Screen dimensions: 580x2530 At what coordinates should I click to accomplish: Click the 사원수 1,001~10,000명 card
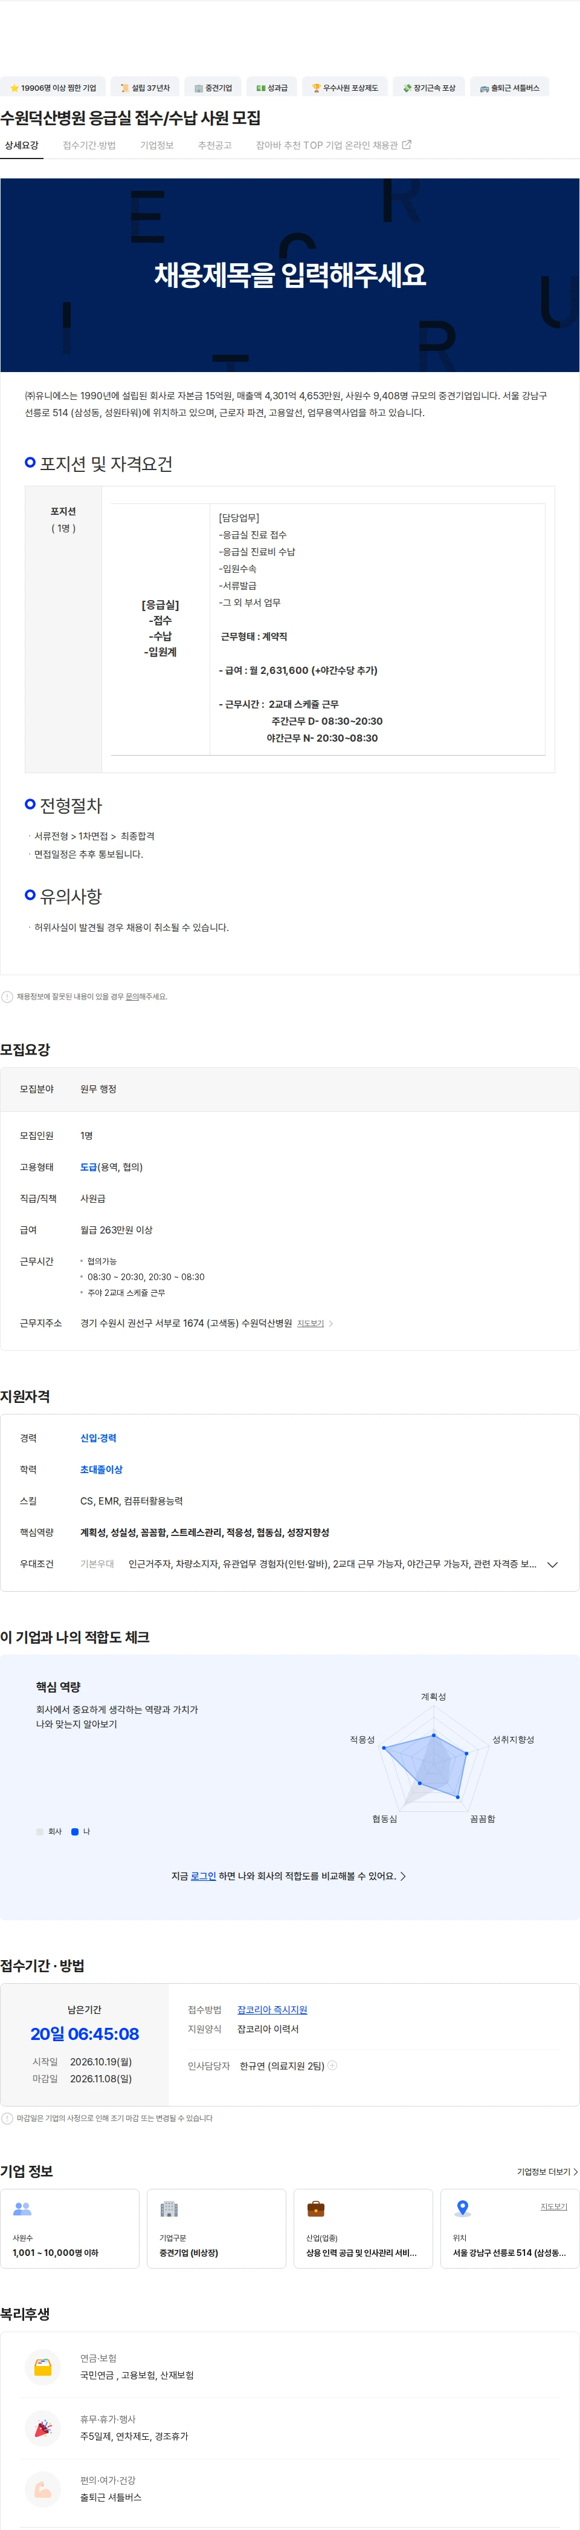pos(69,2228)
